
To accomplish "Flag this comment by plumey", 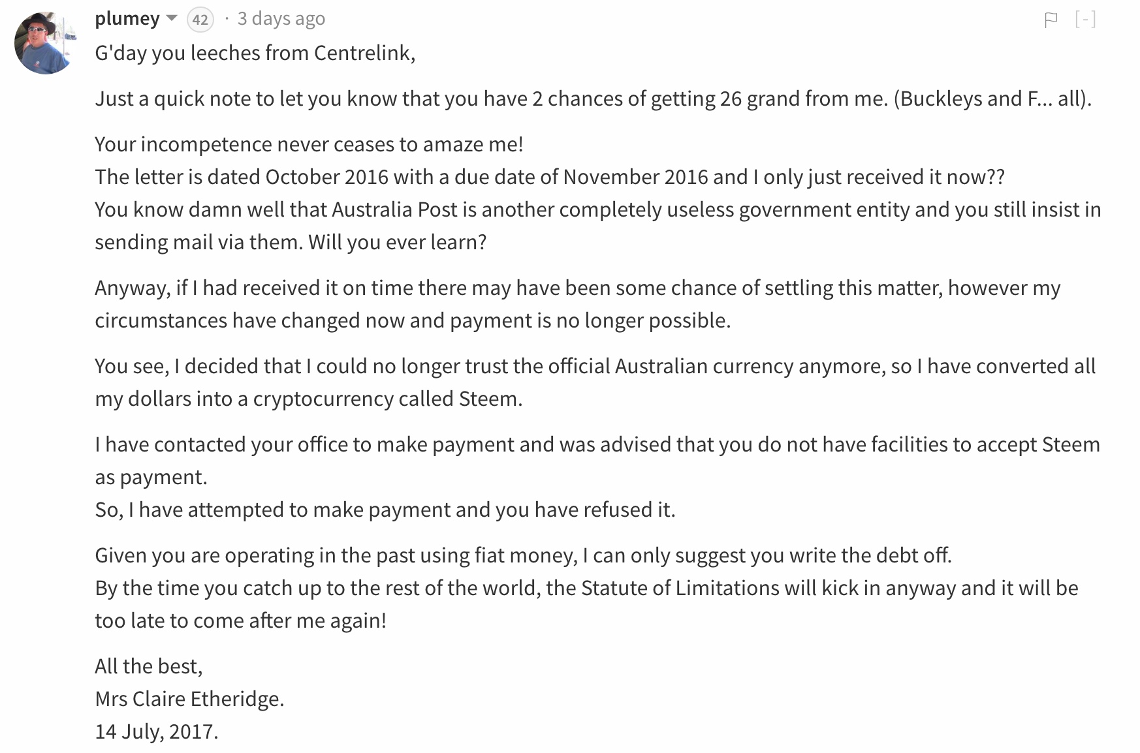I will (x=1051, y=20).
